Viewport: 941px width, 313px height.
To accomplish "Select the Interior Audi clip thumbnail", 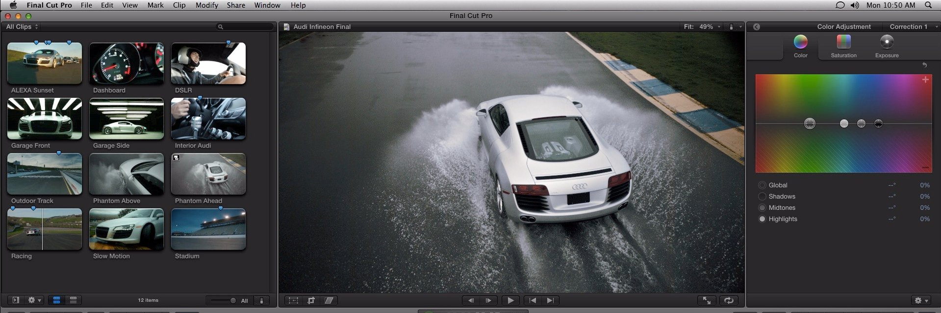I will (208, 118).
